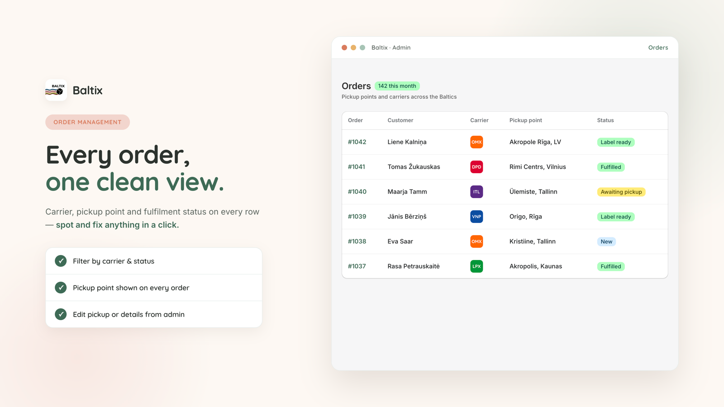Screen dimensions: 724x407
Task: Click pickup point Rimi Centrs, Vilnius
Action: click(538, 167)
